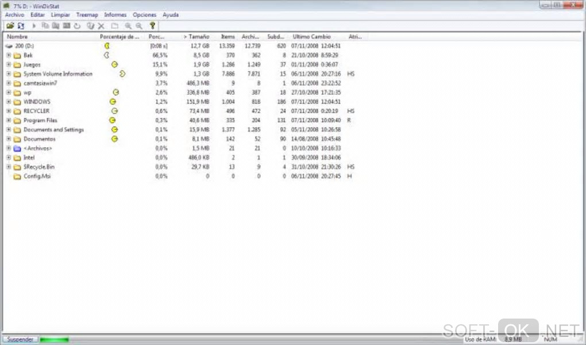Expand the WINDOWS folder node

(8, 102)
